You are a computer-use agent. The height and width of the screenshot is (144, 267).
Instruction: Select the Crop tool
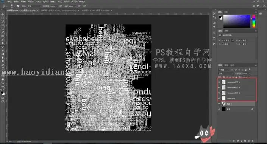[3, 29]
